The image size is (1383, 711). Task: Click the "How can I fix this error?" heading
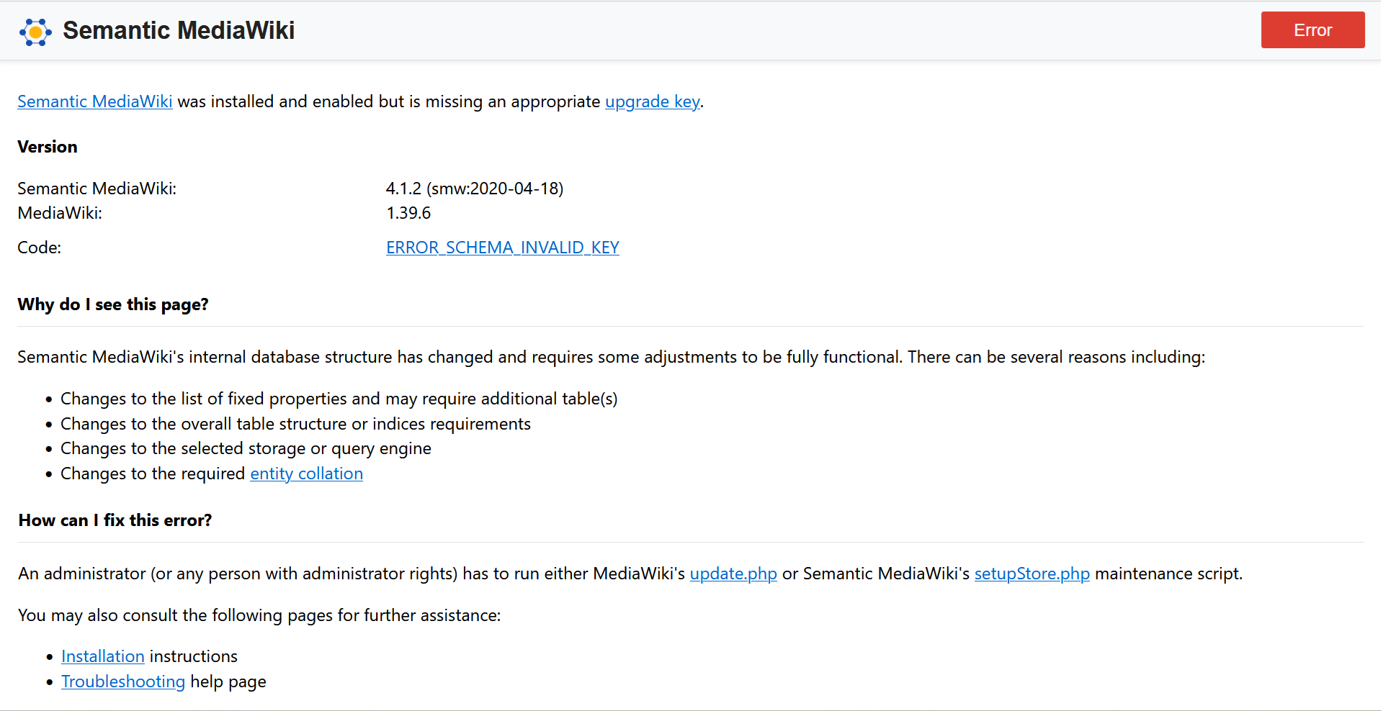[115, 520]
